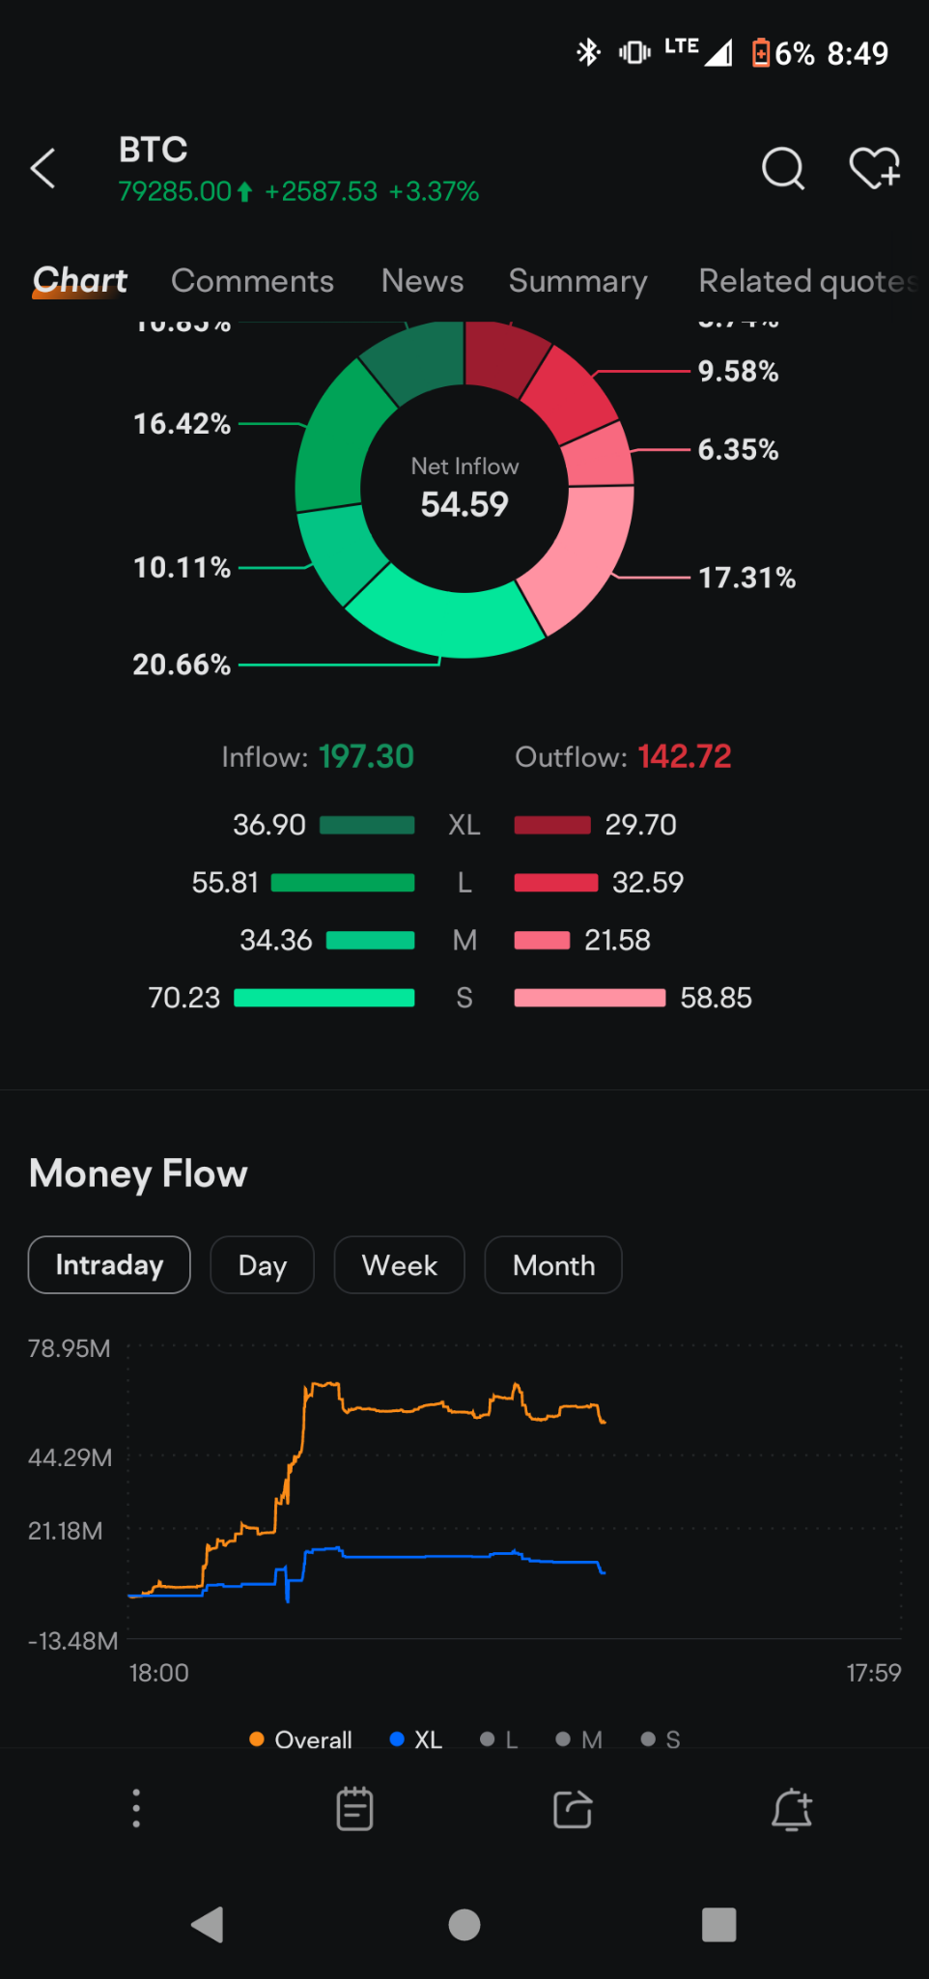Screen dimensions: 929x1979
Task: Open the notes calendar icon
Action: pyautogui.click(x=354, y=1808)
